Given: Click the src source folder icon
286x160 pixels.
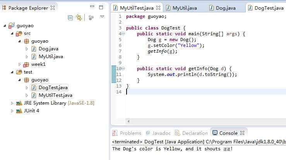Looking at the screenshot, I should (x=19, y=33).
